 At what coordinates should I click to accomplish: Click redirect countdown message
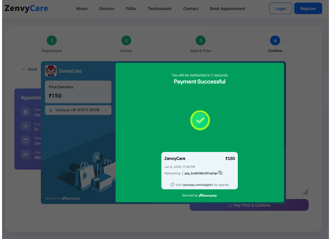pos(200,75)
